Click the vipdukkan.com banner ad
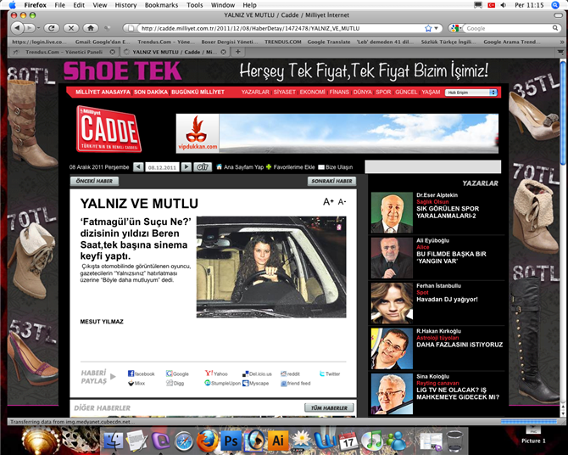This screenshot has height=455, width=568. [x=337, y=133]
